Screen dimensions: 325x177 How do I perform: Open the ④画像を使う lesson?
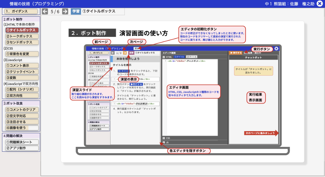coord(22,128)
